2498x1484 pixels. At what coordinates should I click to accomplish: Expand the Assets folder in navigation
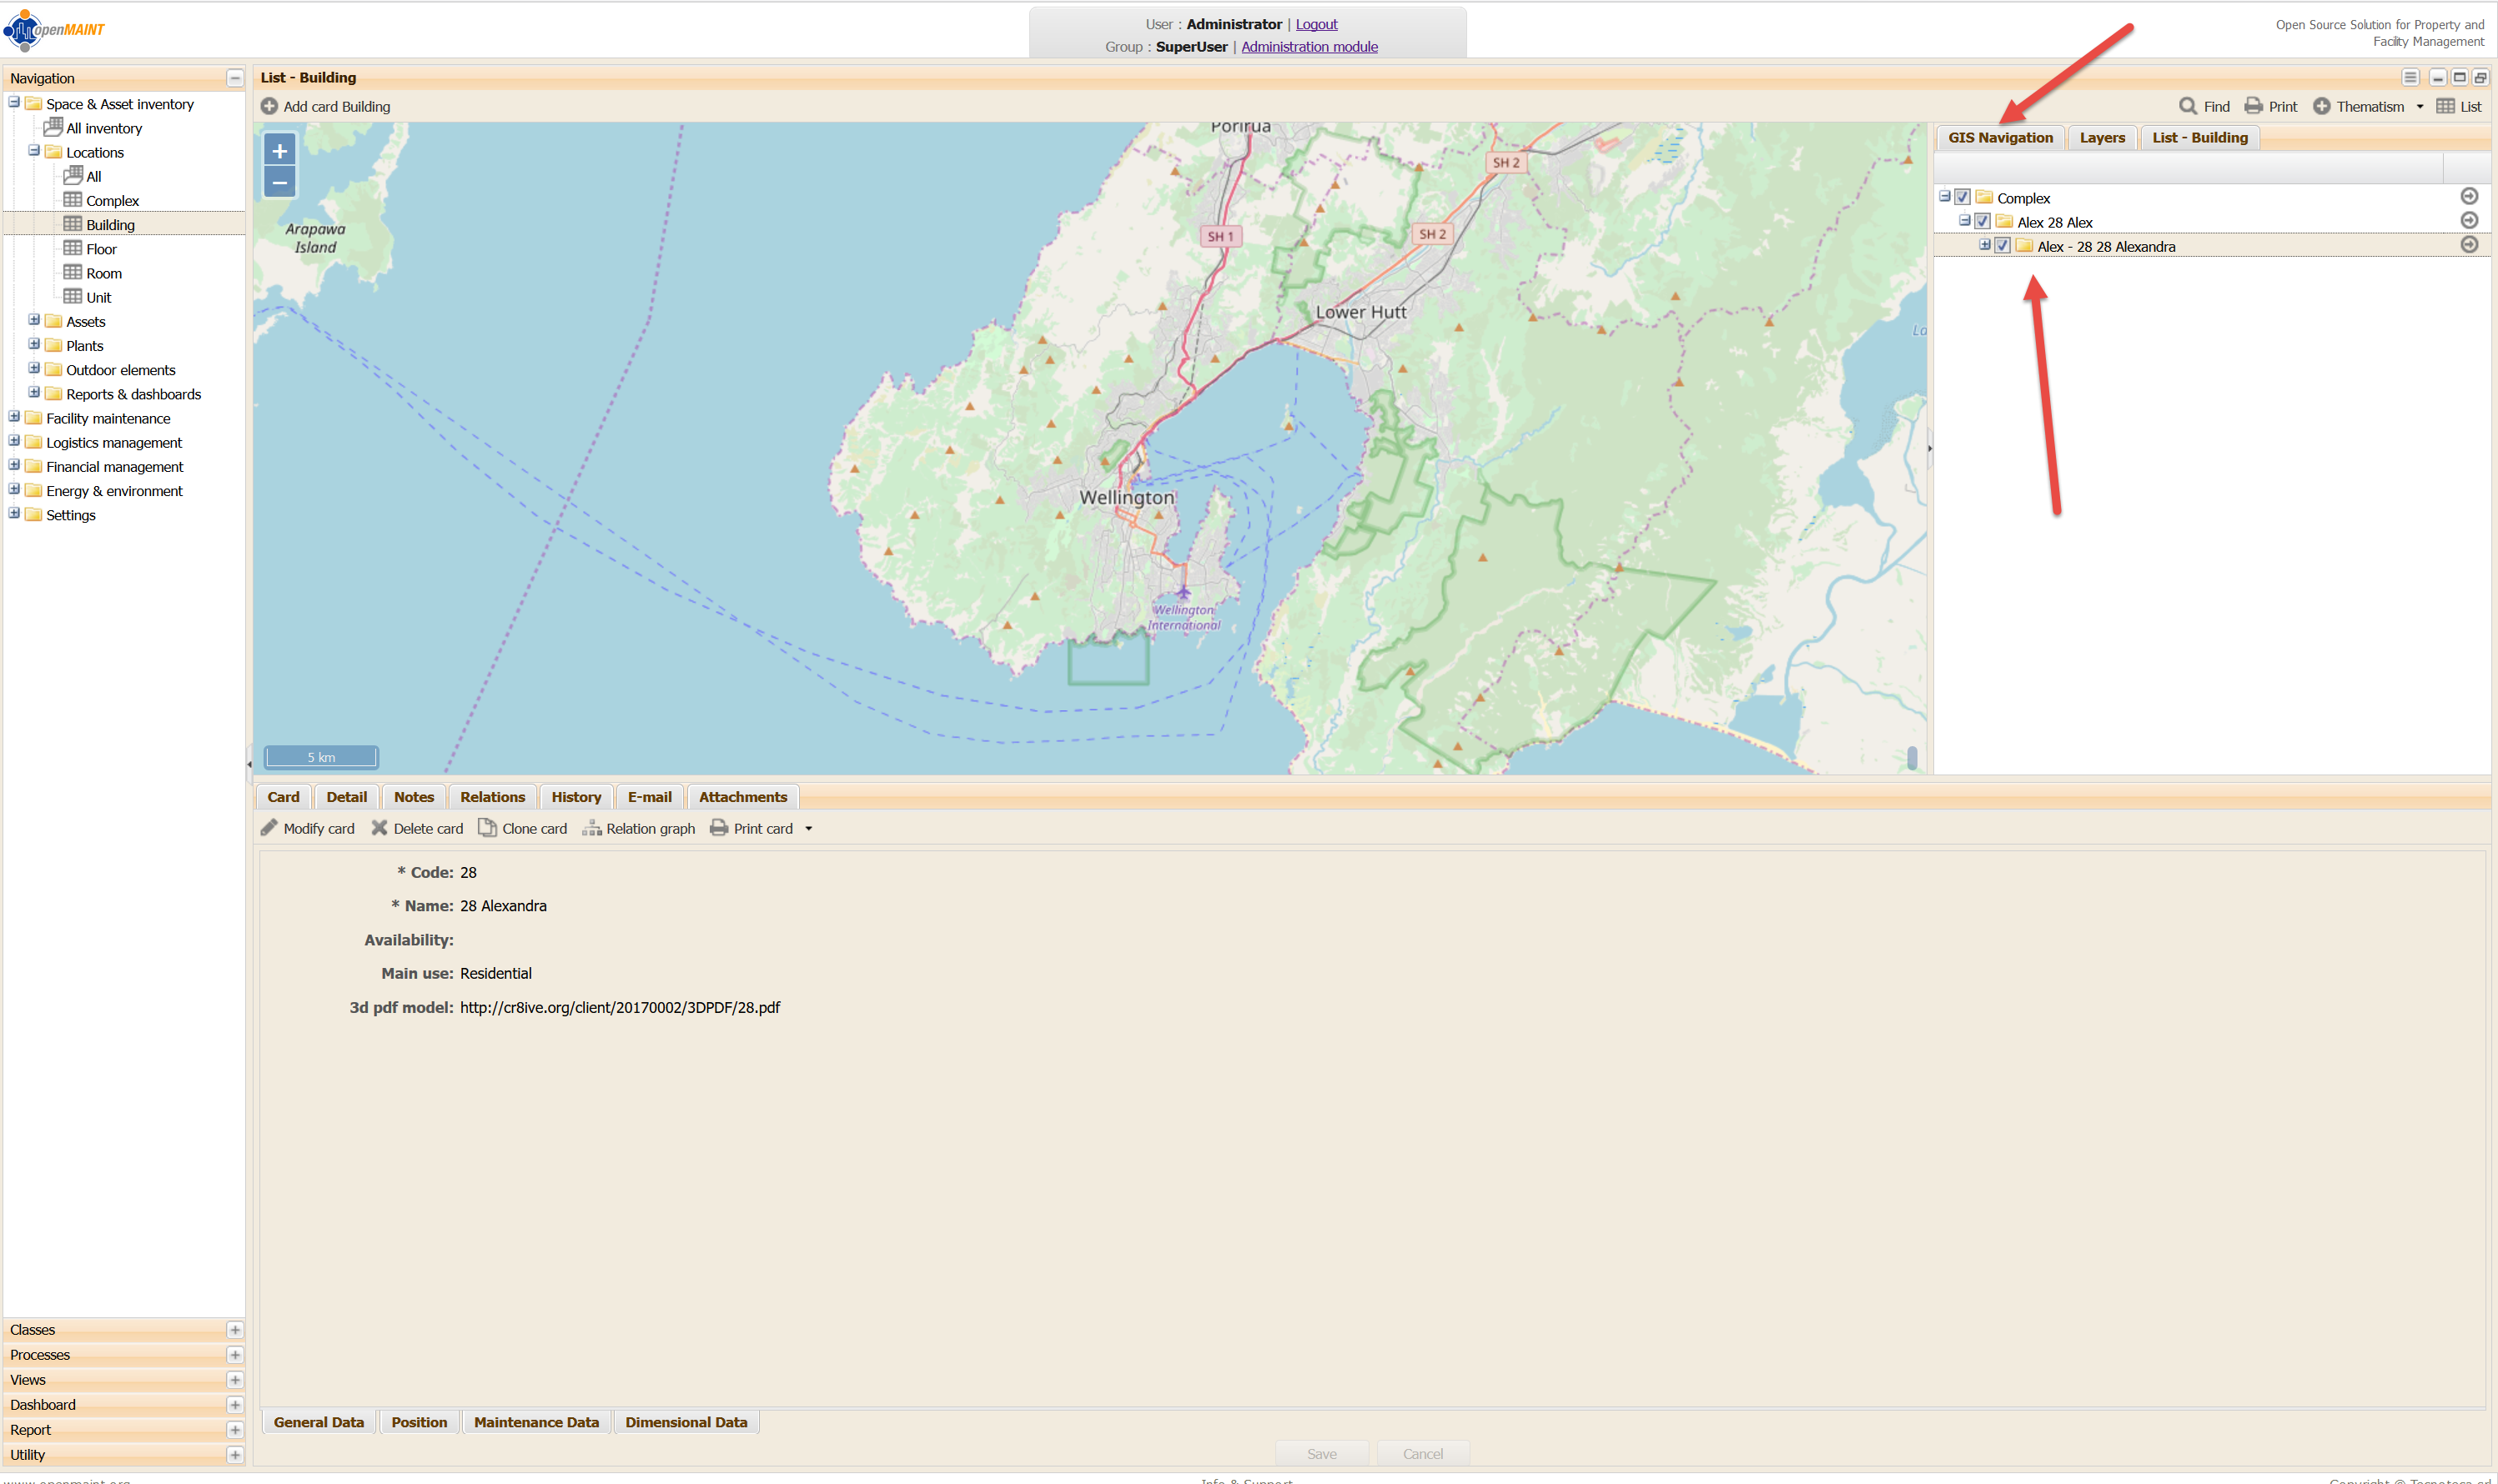tap(34, 320)
